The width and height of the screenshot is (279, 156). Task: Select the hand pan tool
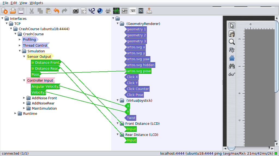[x=232, y=34]
